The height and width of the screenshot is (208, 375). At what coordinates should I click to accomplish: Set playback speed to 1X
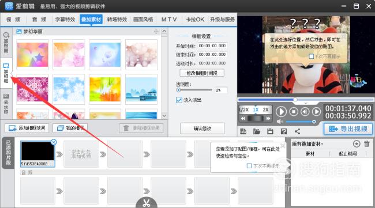point(256,109)
